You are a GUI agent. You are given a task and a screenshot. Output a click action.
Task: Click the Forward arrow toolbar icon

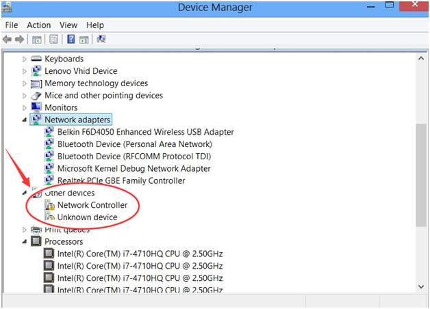pyautogui.click(x=20, y=40)
